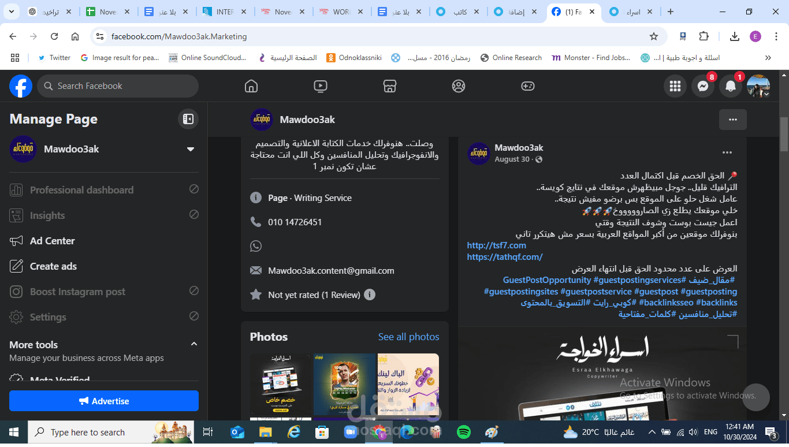
Task: Click the phone number 010 14726451
Action: [295, 222]
